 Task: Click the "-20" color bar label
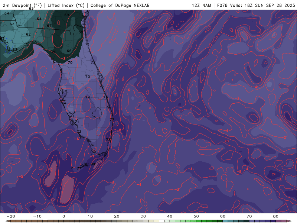11,216
